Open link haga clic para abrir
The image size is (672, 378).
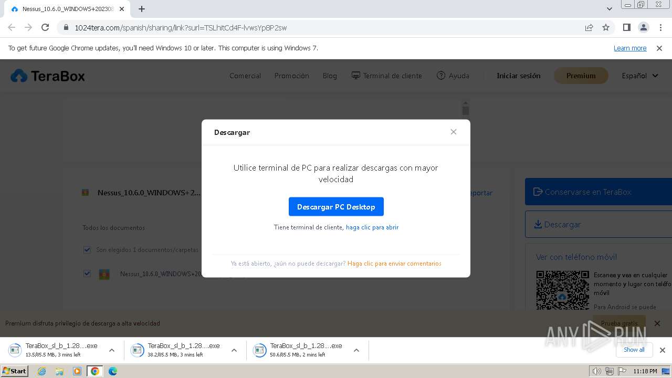(x=372, y=227)
